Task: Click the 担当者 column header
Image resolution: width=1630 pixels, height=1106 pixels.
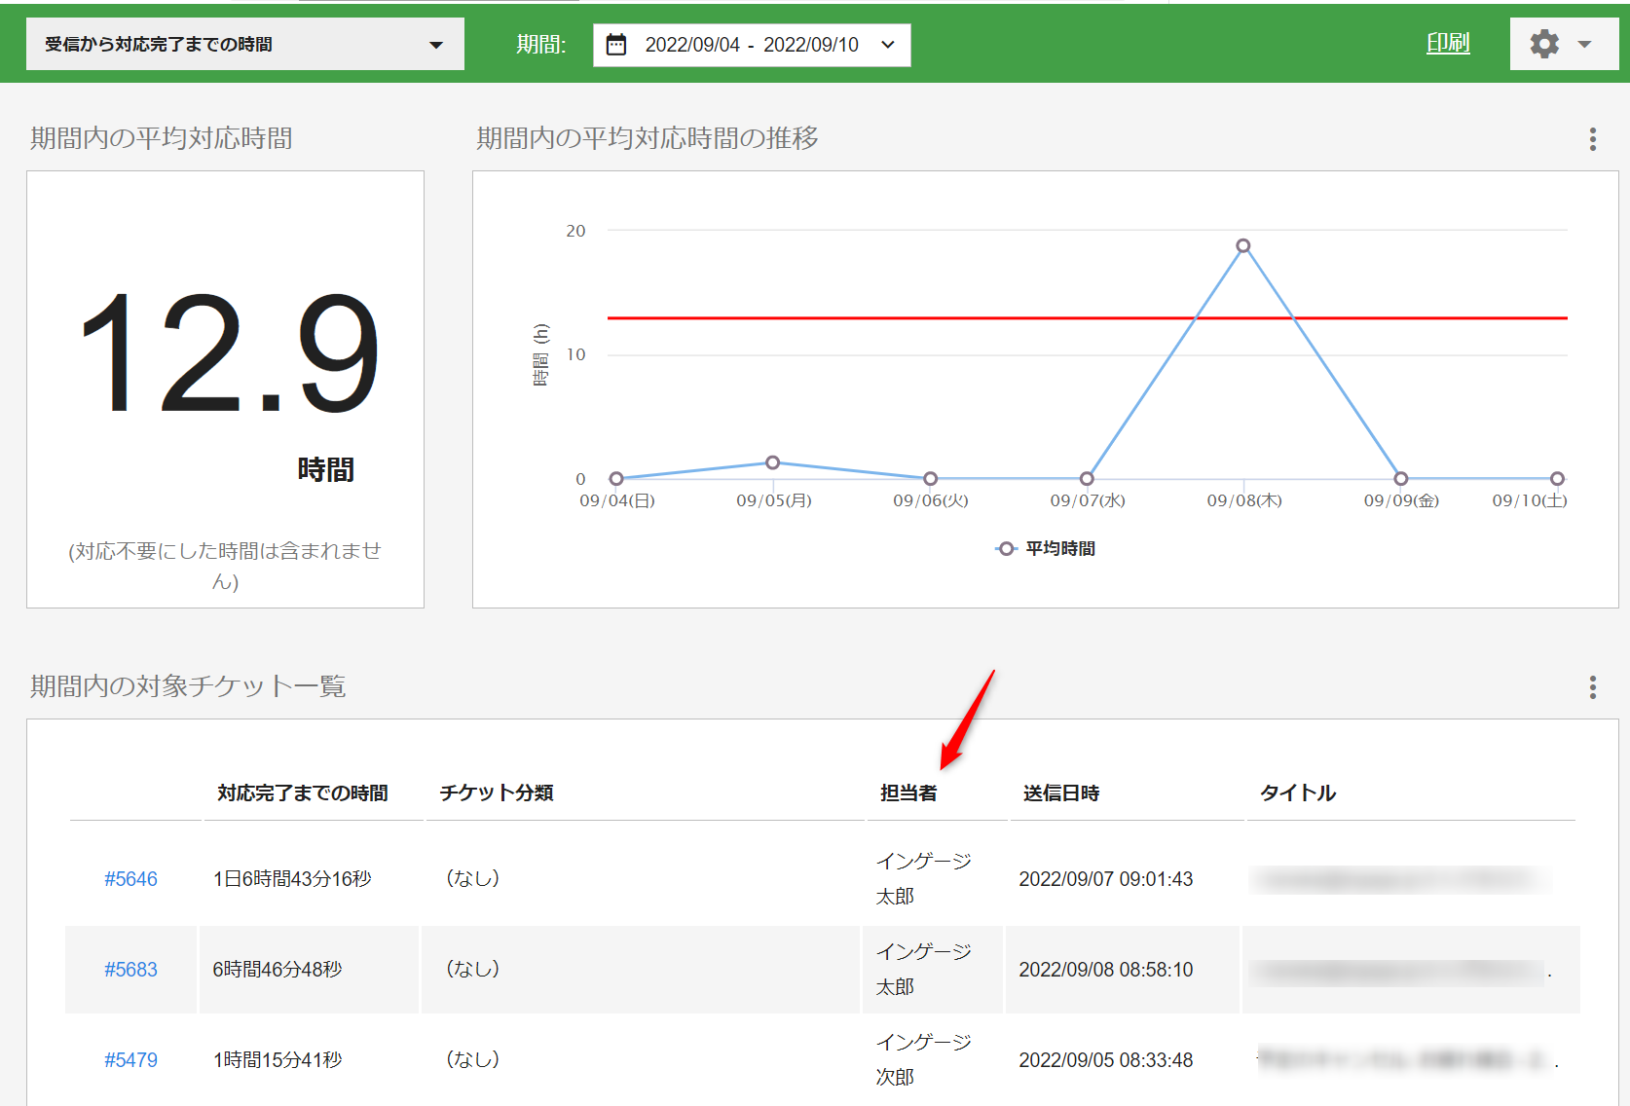Action: click(908, 793)
